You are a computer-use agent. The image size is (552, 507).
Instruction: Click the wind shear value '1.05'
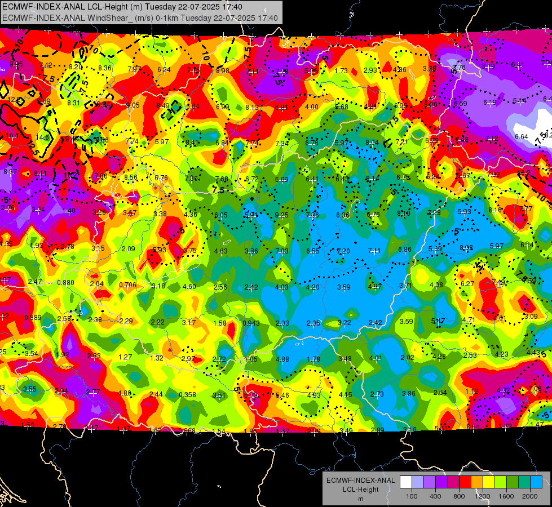251,359
